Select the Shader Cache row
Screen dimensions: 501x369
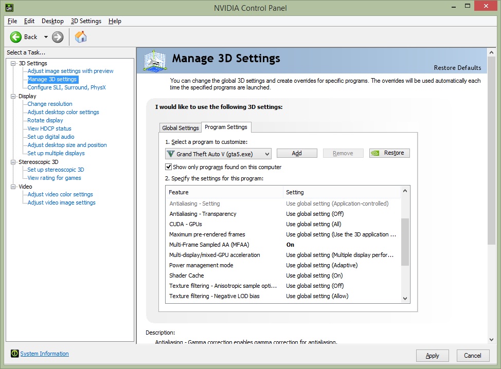point(283,275)
